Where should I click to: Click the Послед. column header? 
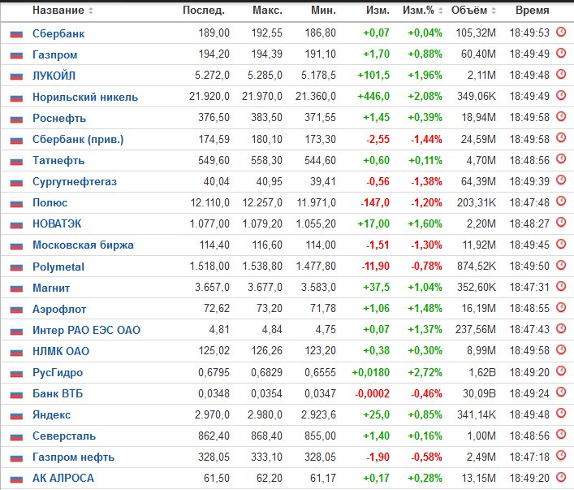pyautogui.click(x=204, y=11)
